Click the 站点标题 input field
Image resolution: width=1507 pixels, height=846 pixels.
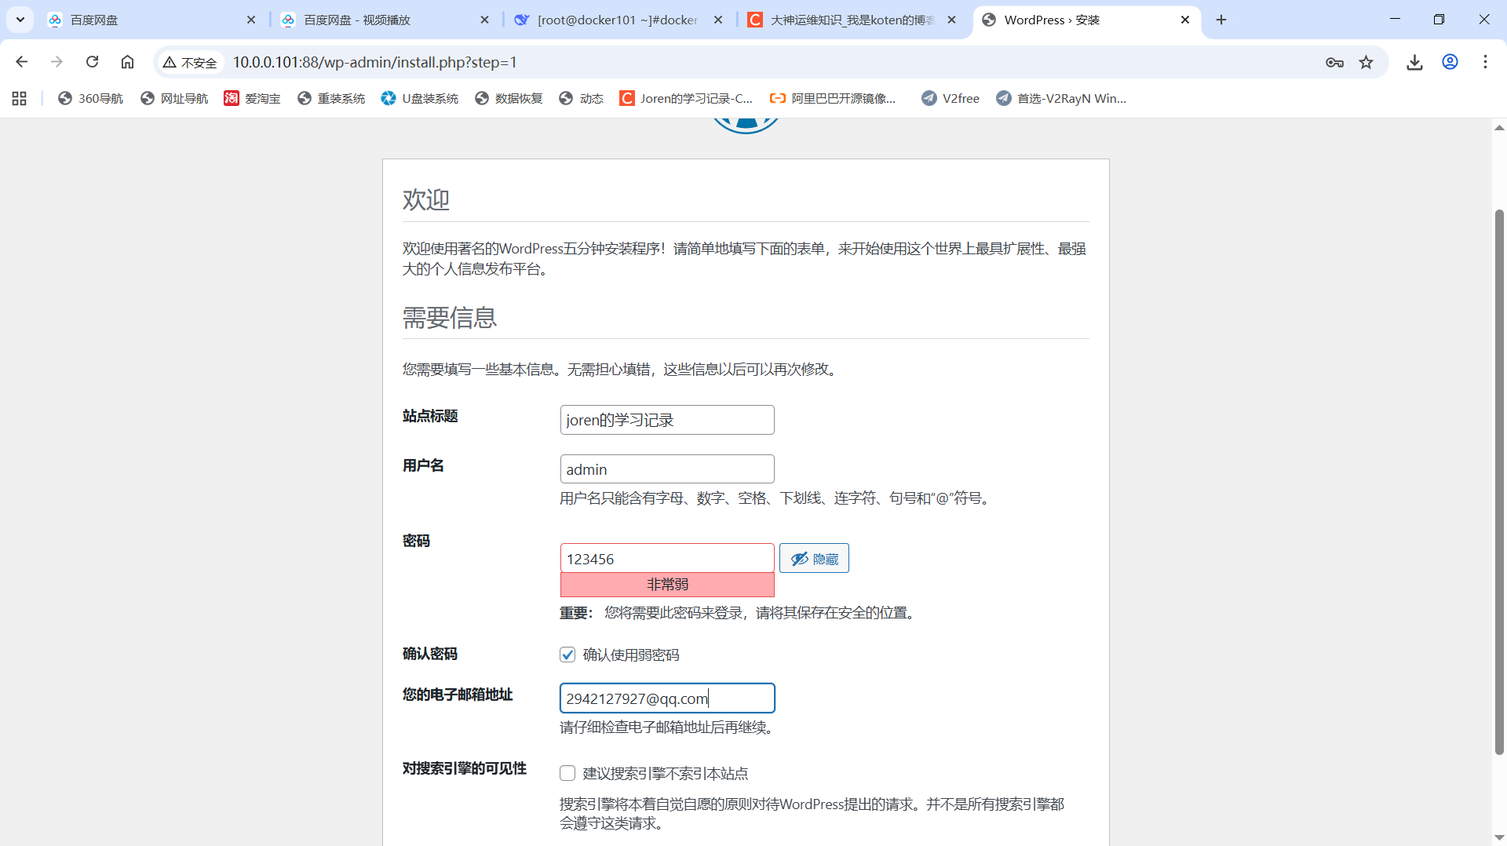667,420
